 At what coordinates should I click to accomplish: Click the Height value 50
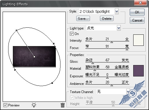click(x=113, y=102)
